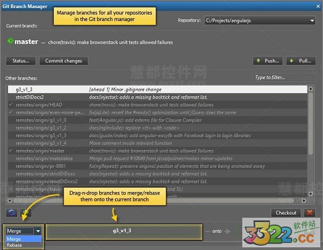Select the remotes/origin/pr-8901 branch
Screen dimensions: 323x250
pyautogui.click(x=158, y=166)
